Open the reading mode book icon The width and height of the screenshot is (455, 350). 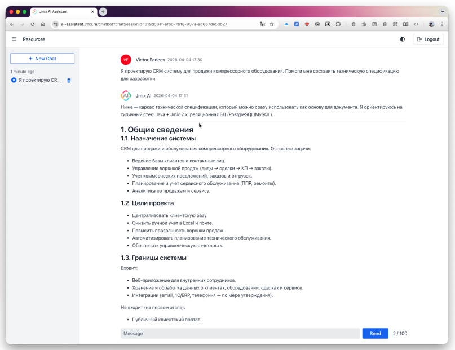click(405, 24)
